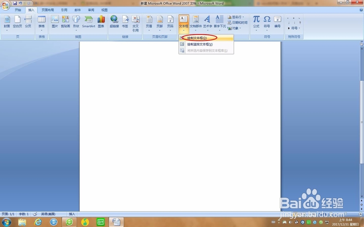Viewport: 364px width, 227px height.
Task: Expand the special symbols (符号) dropdown
Action: point(300,28)
